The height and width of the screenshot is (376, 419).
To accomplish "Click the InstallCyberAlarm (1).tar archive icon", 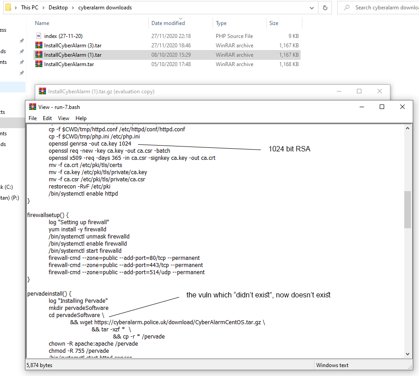I will pyautogui.click(x=39, y=55).
